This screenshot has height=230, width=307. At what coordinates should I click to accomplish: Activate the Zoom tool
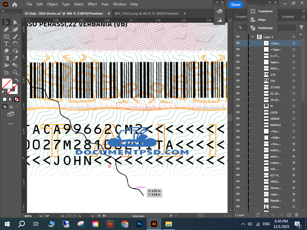click(15, 72)
